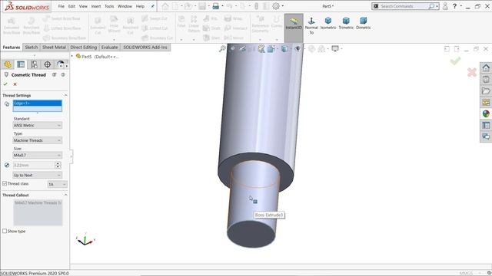The image size is (492, 276).
Task: Collapse the Thread Settings section
Action: coord(65,95)
